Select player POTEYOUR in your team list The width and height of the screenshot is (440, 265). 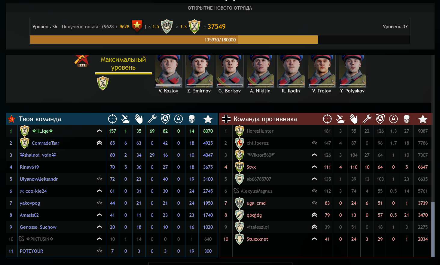[x=112, y=251]
